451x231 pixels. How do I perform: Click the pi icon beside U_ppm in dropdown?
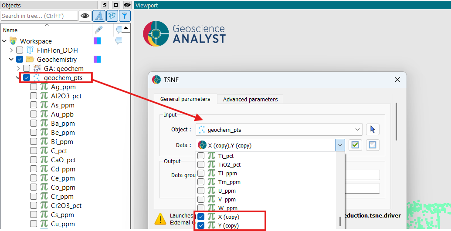coord(211,191)
